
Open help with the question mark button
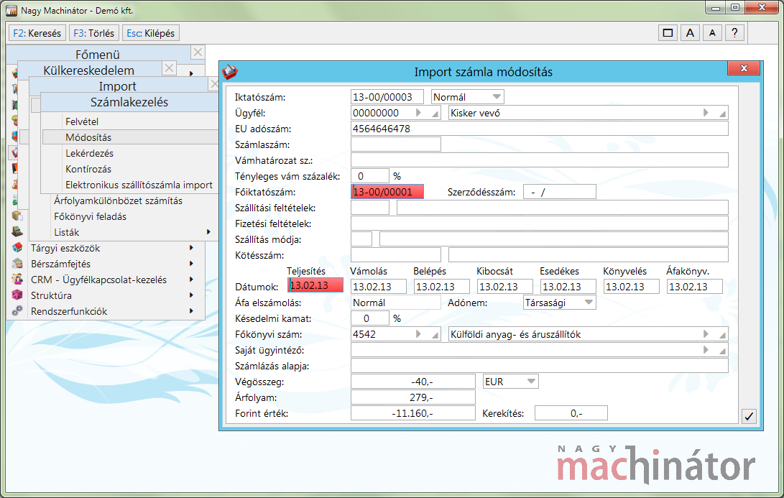[x=734, y=33]
